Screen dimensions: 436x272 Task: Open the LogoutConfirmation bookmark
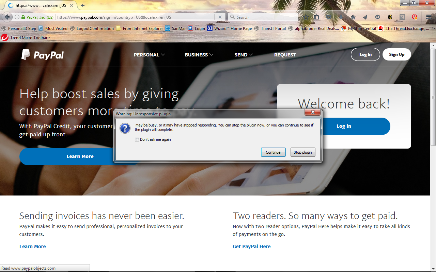92,29
